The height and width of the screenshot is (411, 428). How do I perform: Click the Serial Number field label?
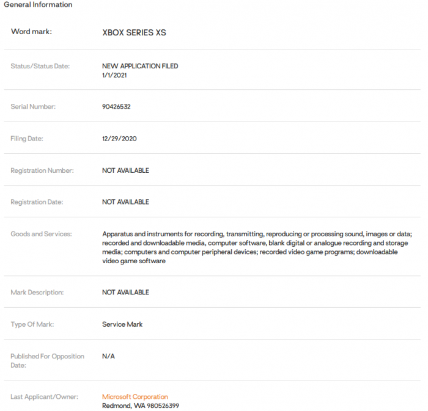pyautogui.click(x=33, y=107)
